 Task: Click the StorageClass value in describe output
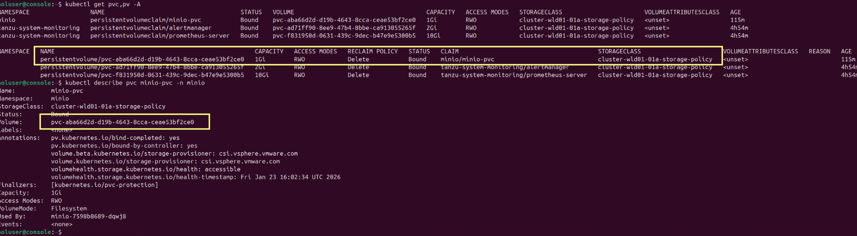coord(108,107)
